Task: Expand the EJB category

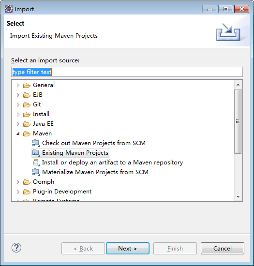Action: tap(18, 95)
